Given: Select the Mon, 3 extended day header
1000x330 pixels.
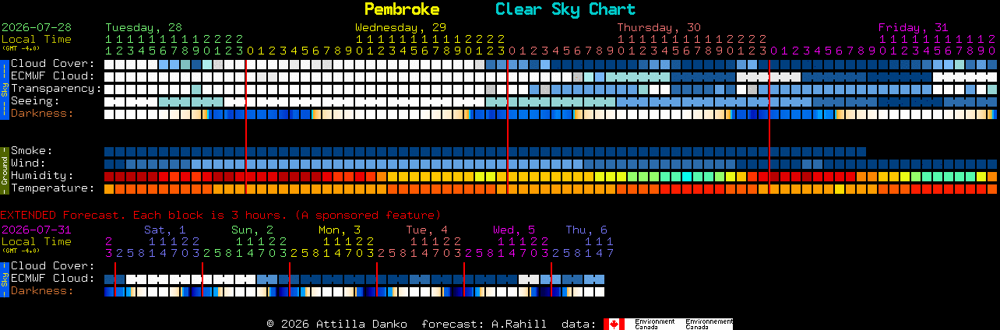Looking at the screenshot, I should [340, 230].
